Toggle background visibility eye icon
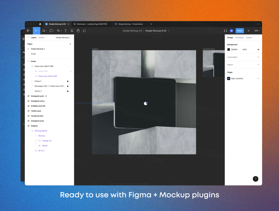This screenshot has height=211, width=279. pyautogui.click(x=258, y=50)
